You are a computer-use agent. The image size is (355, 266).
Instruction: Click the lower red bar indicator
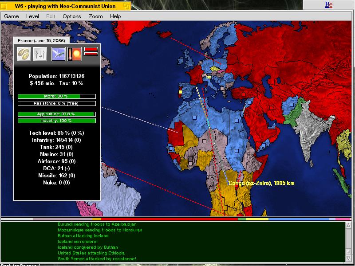(x=91, y=54)
